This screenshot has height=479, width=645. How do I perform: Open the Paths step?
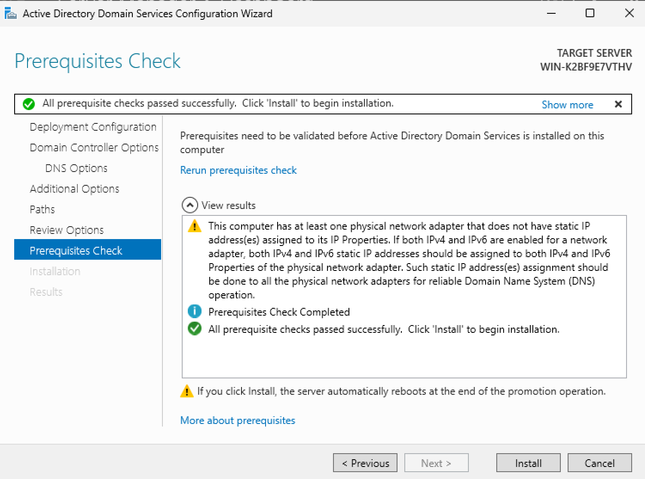tap(43, 209)
